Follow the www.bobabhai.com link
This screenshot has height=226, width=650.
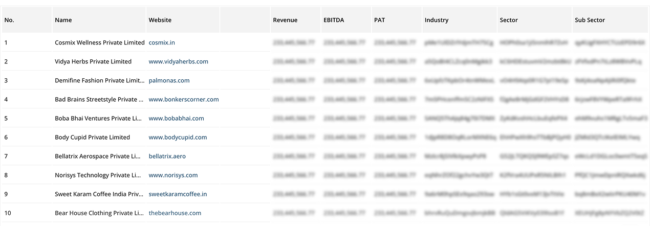177,118
